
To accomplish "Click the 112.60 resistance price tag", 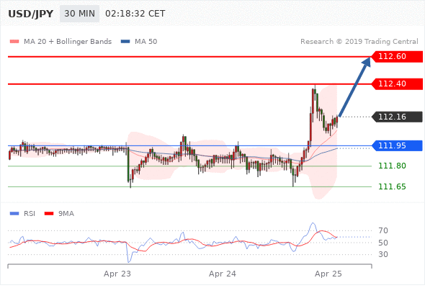I will click(397, 56).
